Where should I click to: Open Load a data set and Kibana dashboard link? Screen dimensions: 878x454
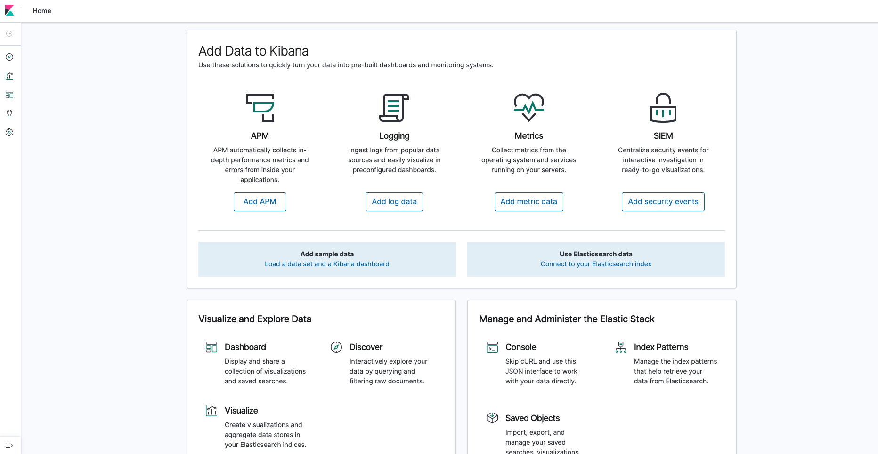coord(327,264)
